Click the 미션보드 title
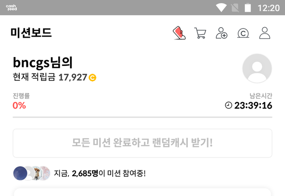 coord(31,33)
